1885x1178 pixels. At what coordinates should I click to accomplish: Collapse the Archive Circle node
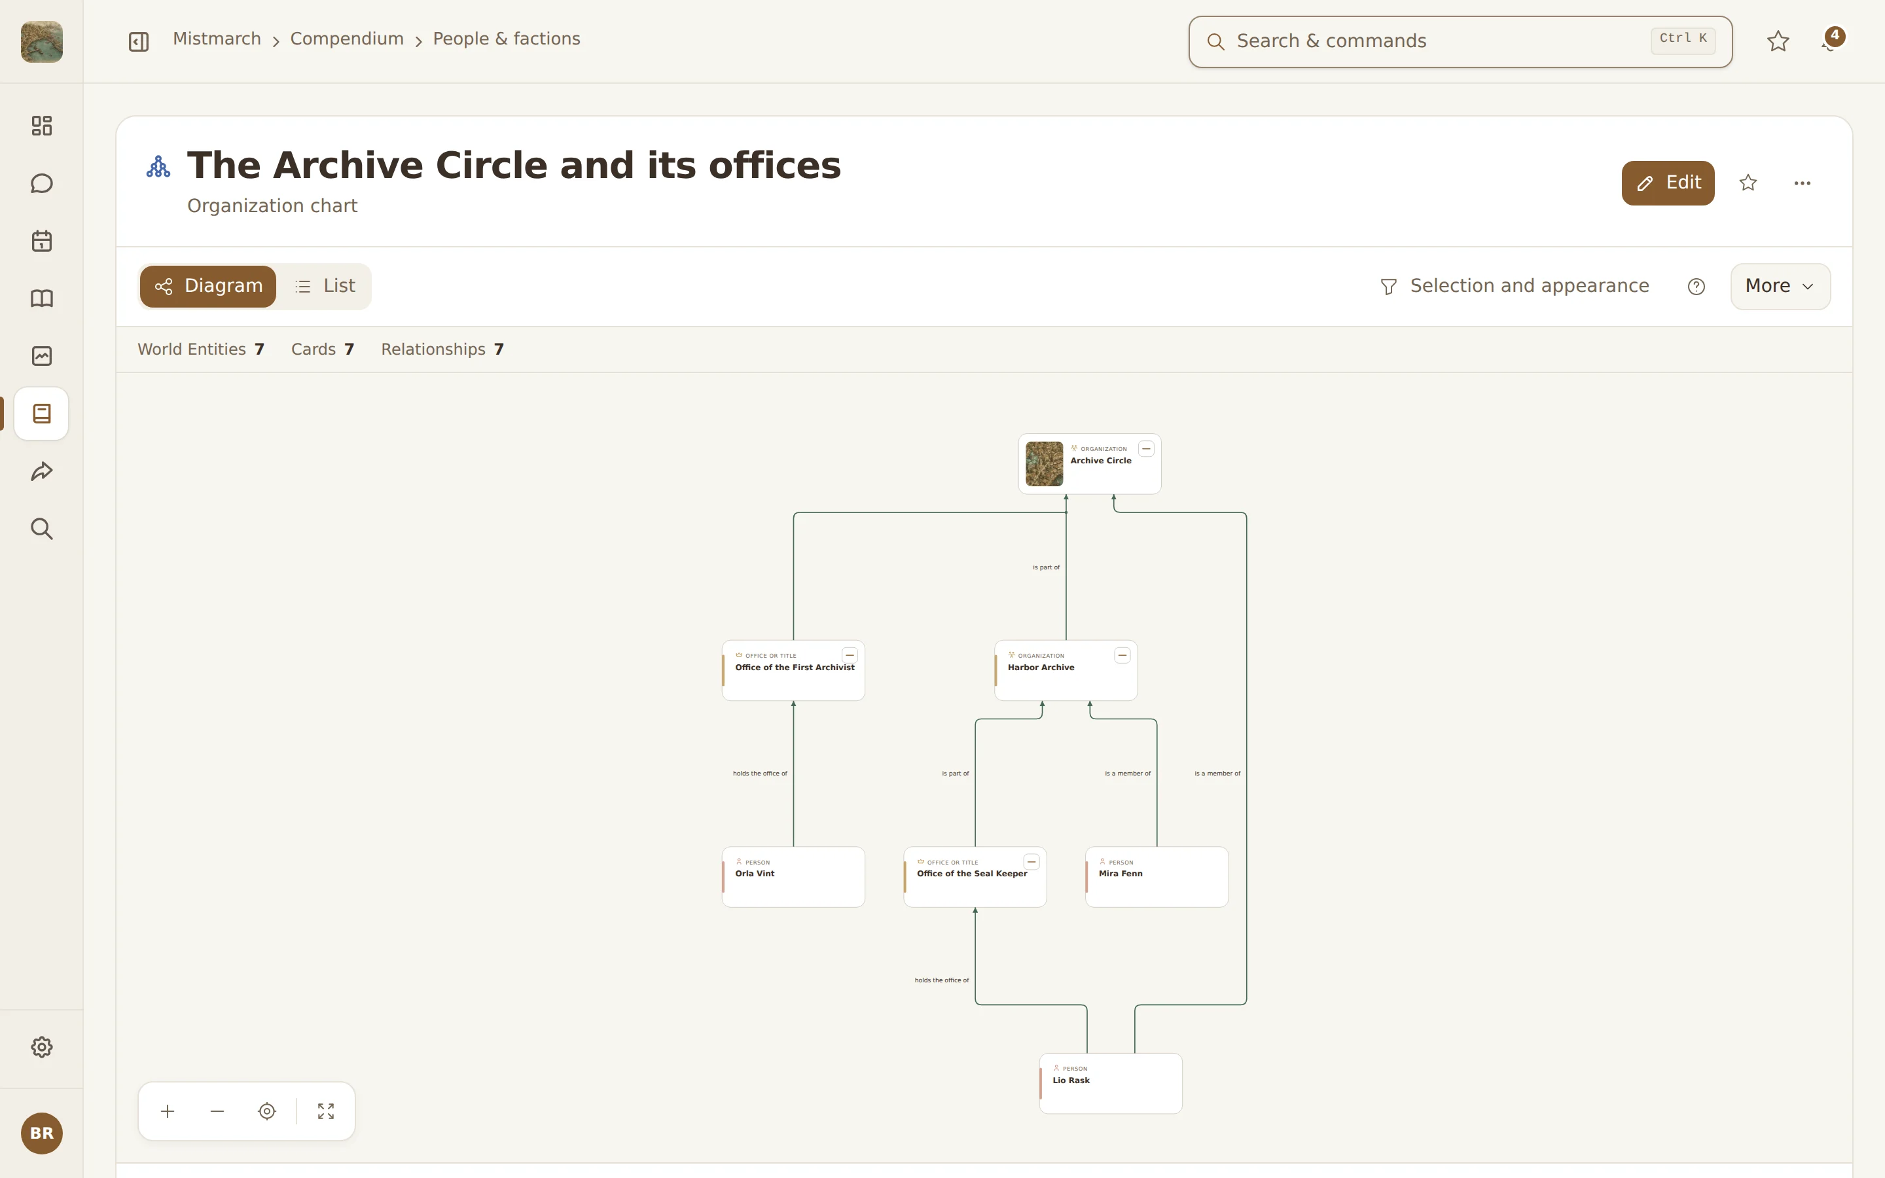pyautogui.click(x=1146, y=449)
